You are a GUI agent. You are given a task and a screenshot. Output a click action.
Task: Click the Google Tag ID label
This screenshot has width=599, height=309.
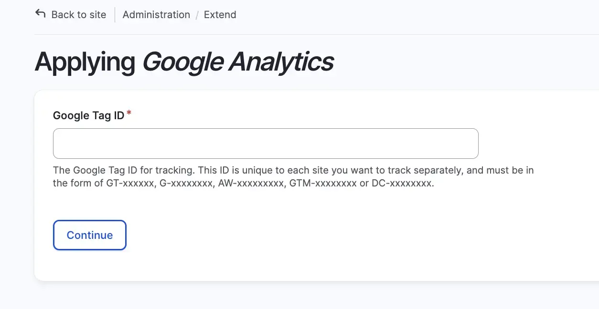pos(88,115)
